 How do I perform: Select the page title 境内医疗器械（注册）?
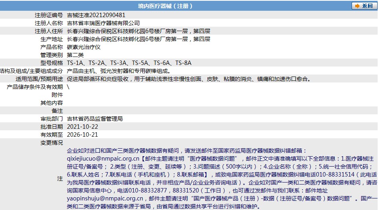[165, 6]
